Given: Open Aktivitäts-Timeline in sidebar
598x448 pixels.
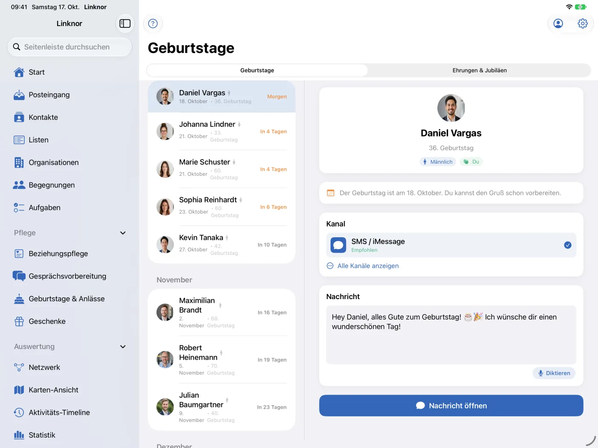Looking at the screenshot, I should coord(70,413).
